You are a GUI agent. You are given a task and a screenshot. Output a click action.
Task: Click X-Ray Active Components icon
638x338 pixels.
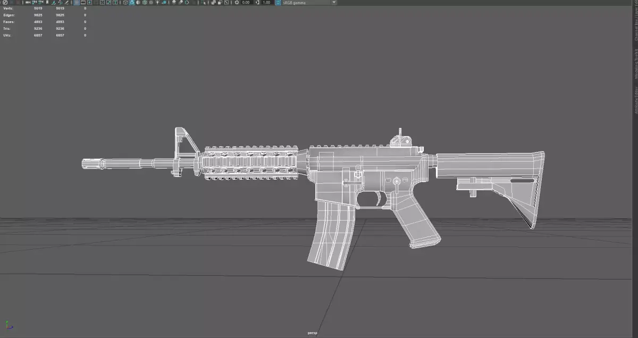point(220,3)
